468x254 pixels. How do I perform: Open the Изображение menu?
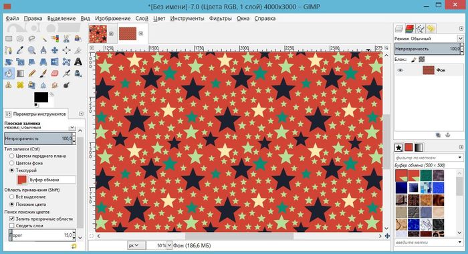(x=112, y=19)
